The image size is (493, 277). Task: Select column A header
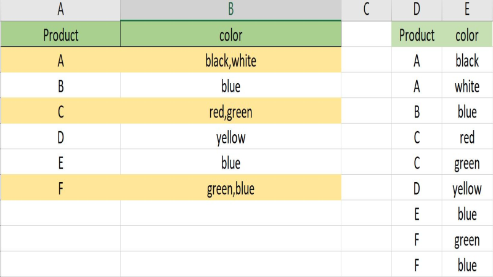[x=60, y=10]
